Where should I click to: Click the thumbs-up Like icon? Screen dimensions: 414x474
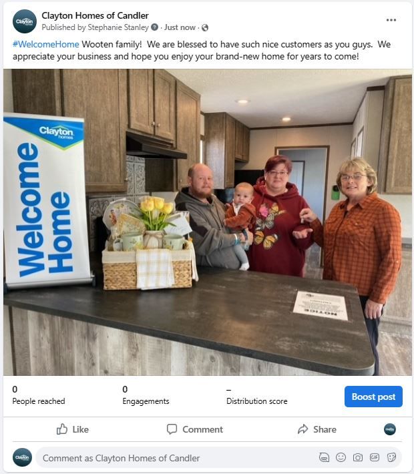[62, 429]
